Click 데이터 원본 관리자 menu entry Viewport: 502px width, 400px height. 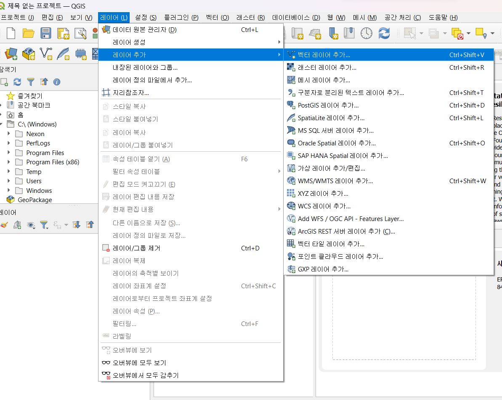point(191,30)
